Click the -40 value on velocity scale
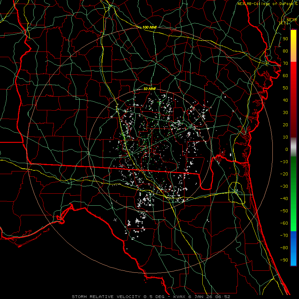 (x=284, y=199)
